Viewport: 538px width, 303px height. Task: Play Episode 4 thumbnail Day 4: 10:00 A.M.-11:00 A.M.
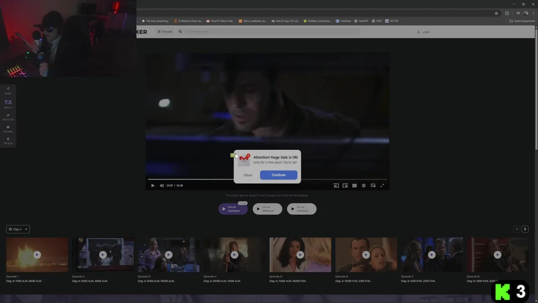point(235,255)
